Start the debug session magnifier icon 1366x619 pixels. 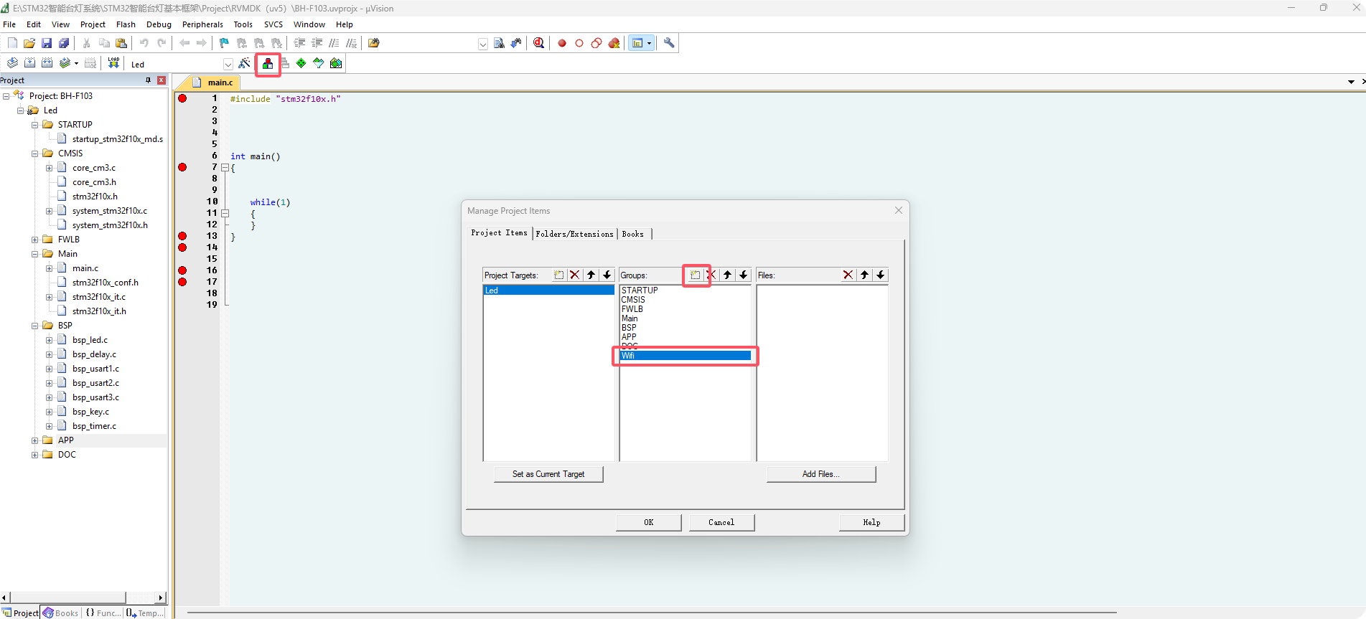539,43
